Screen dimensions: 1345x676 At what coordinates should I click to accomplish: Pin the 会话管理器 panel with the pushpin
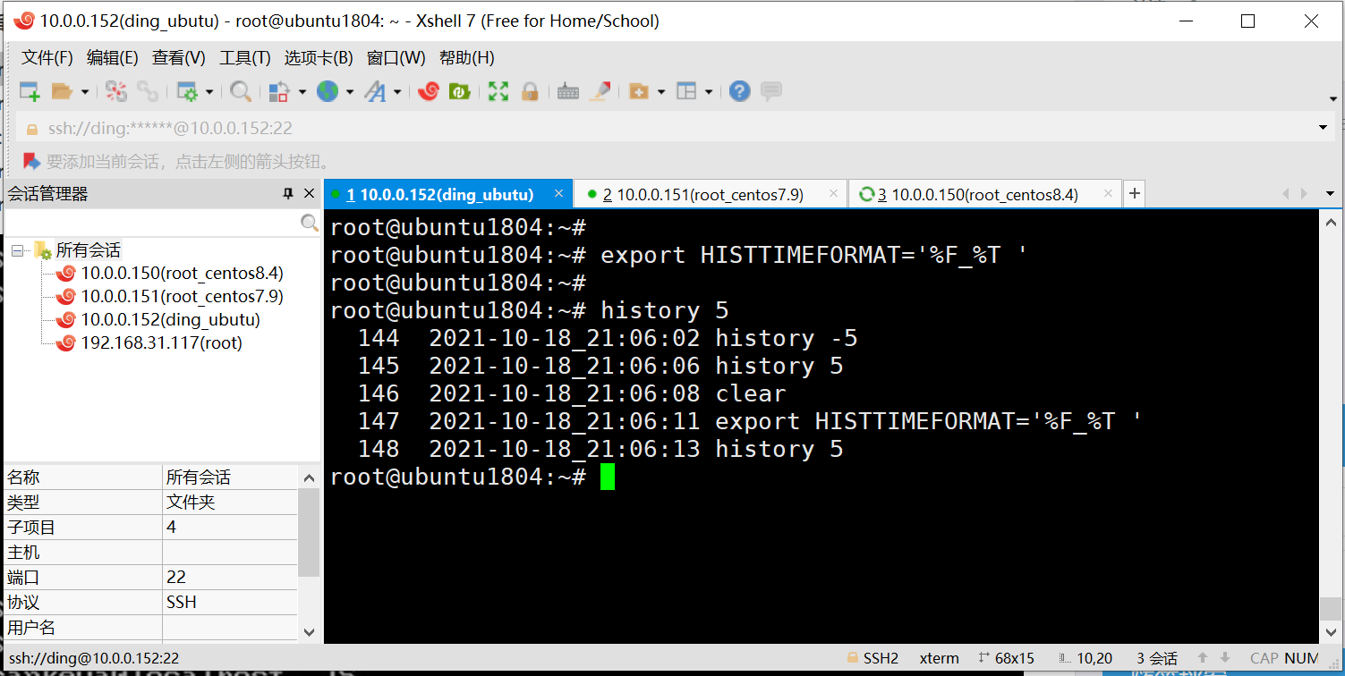click(x=288, y=194)
